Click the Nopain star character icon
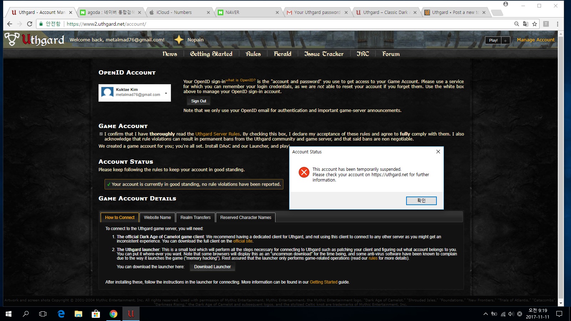Viewport: 571px width, 321px height. tap(179, 40)
